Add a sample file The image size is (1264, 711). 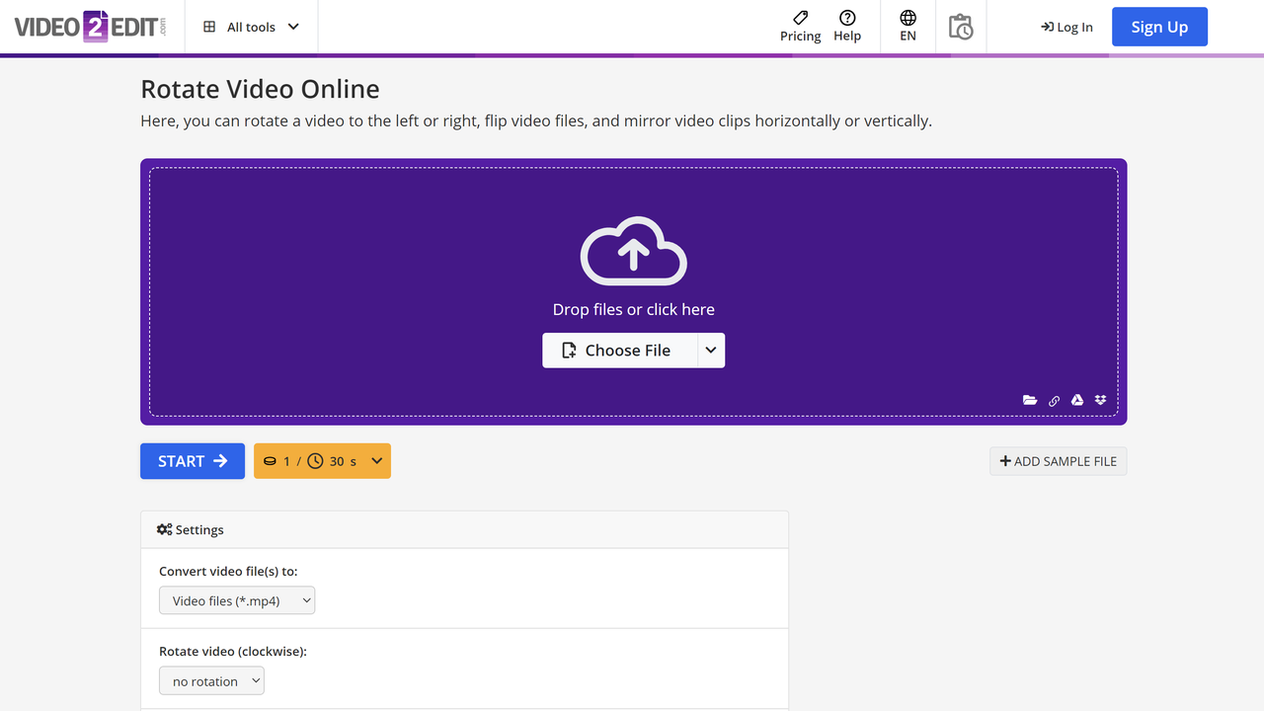click(x=1058, y=460)
